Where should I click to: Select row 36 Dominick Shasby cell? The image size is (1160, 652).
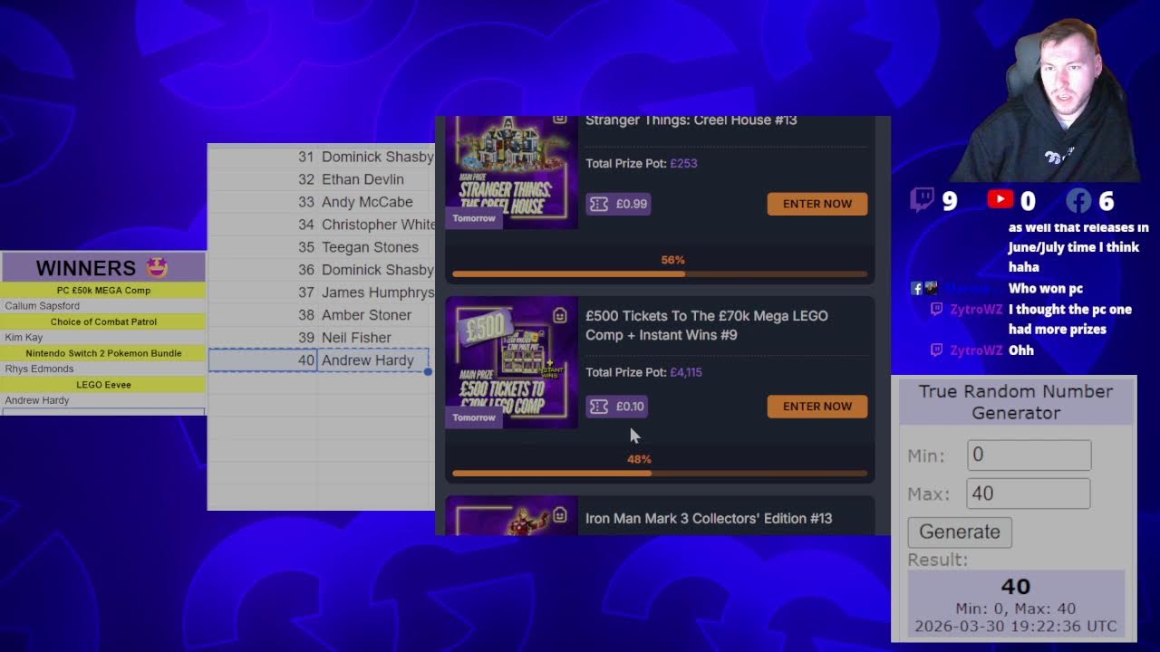tap(376, 270)
